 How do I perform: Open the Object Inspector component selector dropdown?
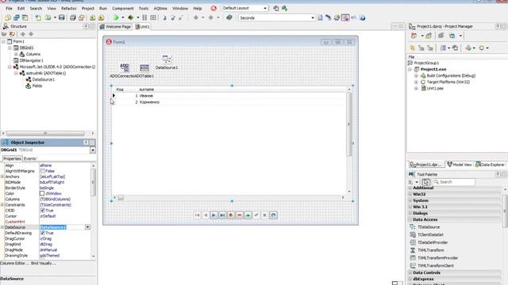[x=93, y=150]
